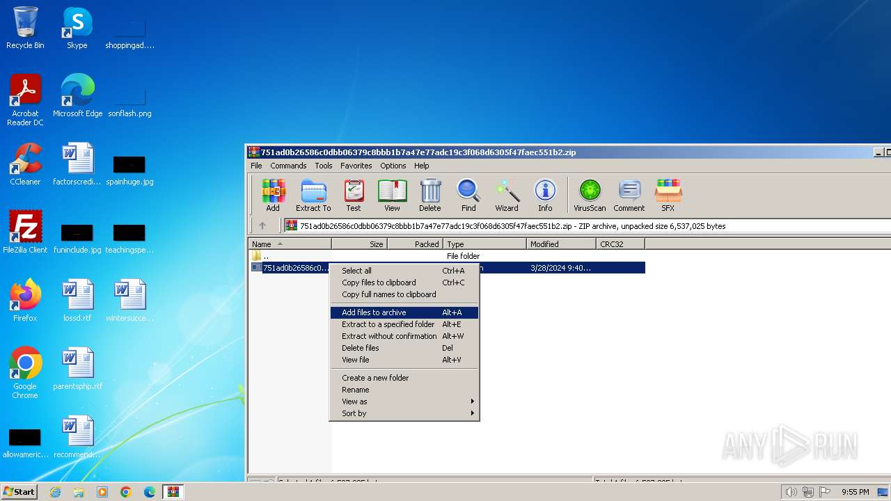Viewport: 891px width, 501px height.
Task: Click the SFX toolbar icon
Action: point(668,196)
